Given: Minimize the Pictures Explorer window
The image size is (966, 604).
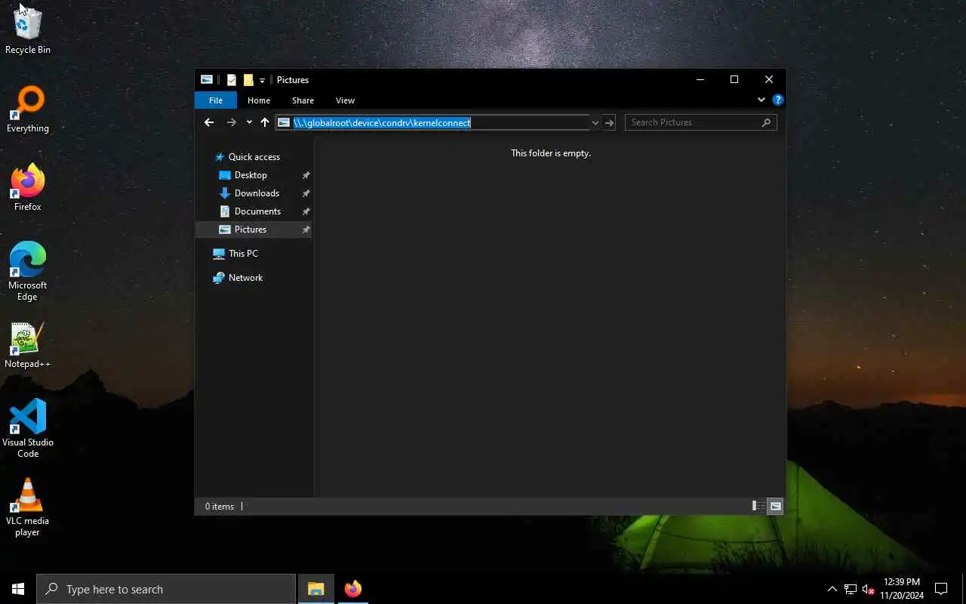Looking at the screenshot, I should tap(700, 79).
